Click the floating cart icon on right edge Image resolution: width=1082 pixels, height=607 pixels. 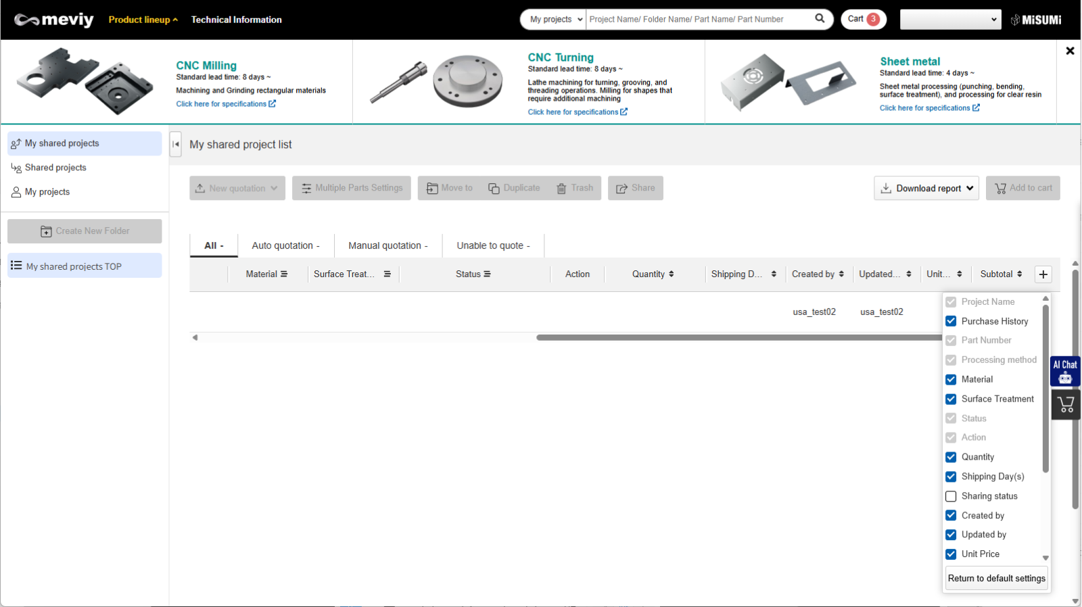(1066, 405)
